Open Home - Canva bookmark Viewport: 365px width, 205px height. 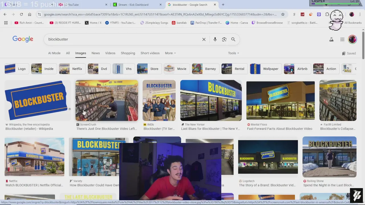coord(237,23)
